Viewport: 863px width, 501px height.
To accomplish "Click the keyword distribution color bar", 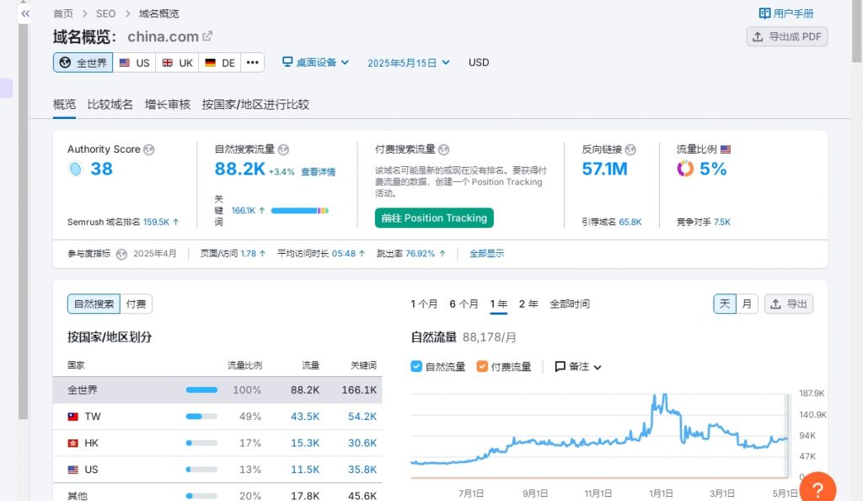I will coord(300,210).
